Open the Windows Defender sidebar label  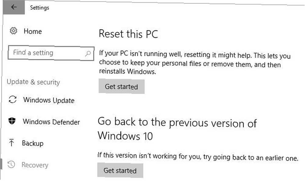click(x=51, y=122)
